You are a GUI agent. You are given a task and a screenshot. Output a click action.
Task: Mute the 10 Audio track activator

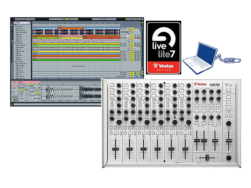point(132,60)
